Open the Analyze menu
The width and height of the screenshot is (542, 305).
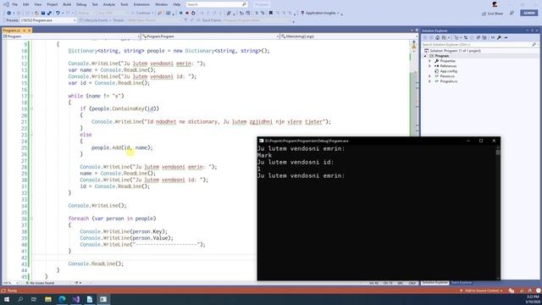tap(109, 4)
